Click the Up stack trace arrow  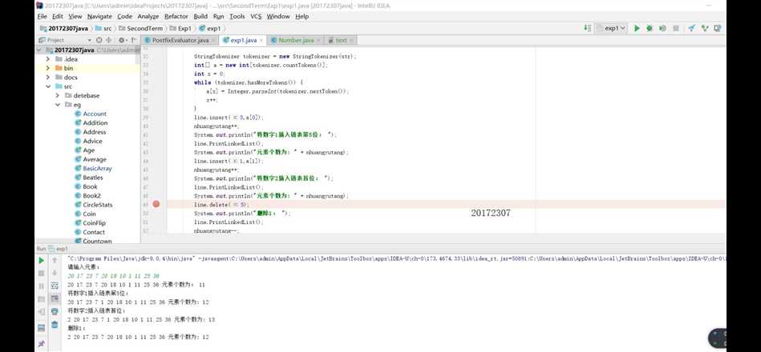pyautogui.click(x=55, y=261)
